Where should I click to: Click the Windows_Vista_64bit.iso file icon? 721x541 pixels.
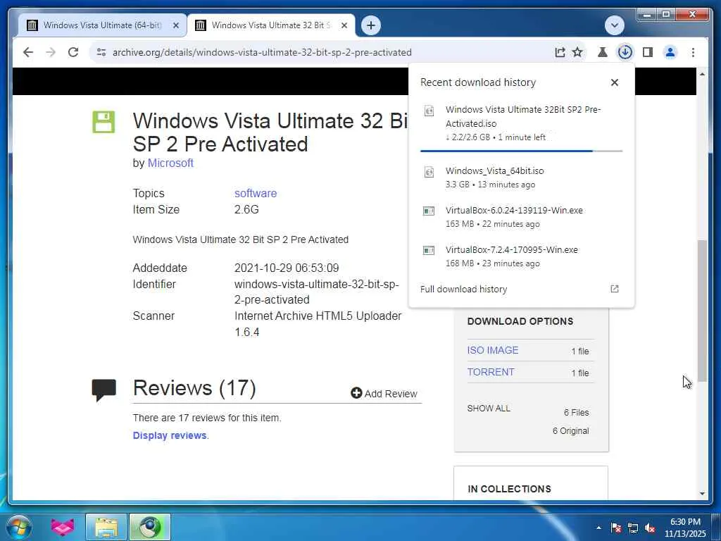coord(429,172)
